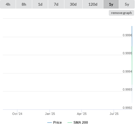Select the 120d range tab

(x=93, y=4)
